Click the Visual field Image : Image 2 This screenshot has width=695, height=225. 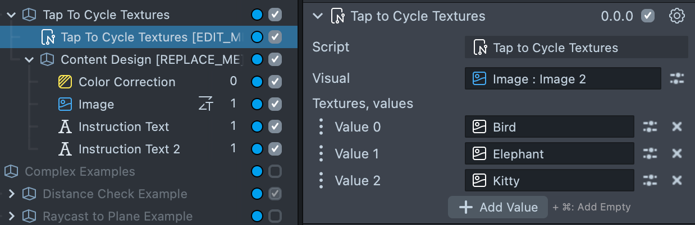563,79
